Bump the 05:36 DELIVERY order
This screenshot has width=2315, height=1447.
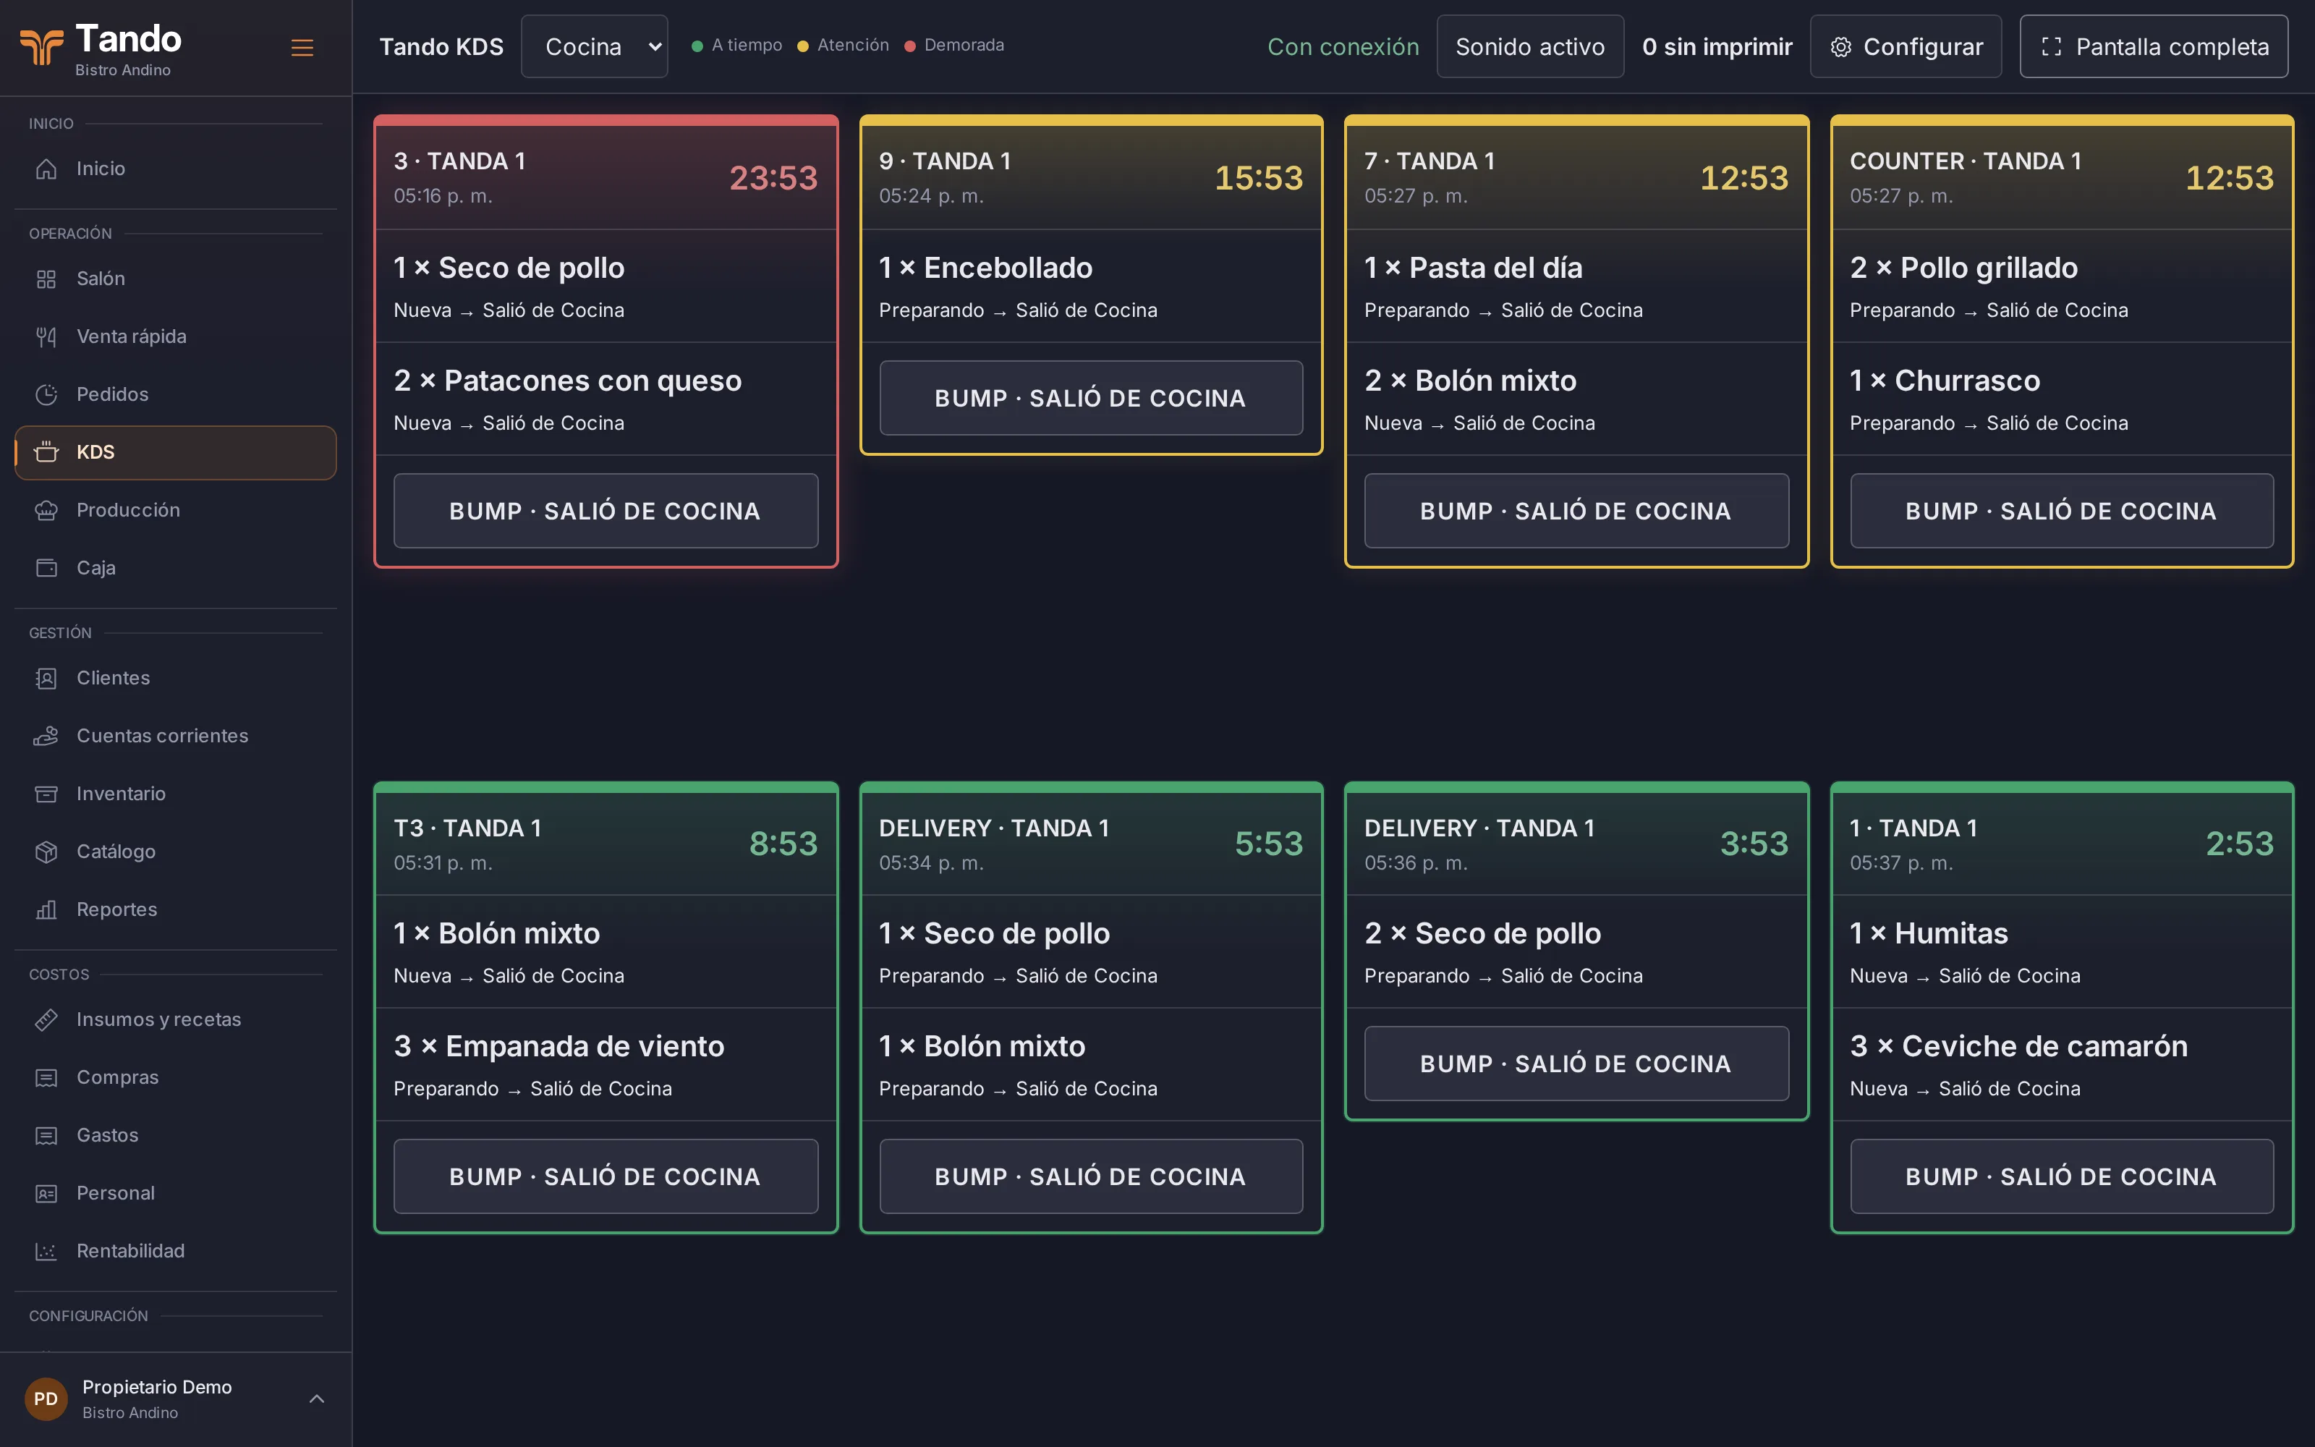1576,1064
